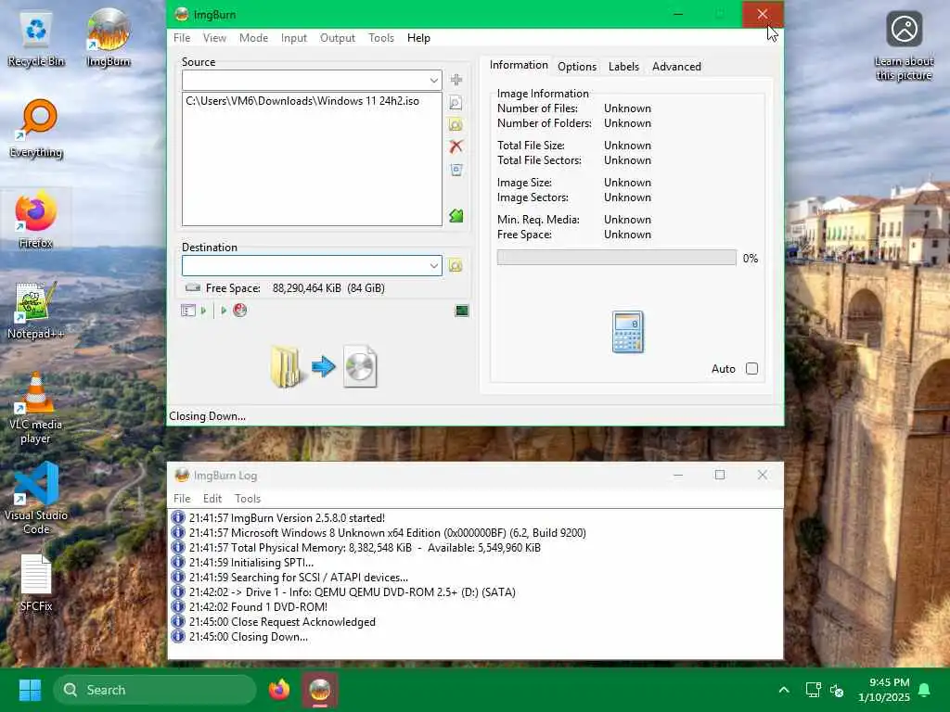950x712 pixels.
Task: Click the grey plus add-to-source-list icon
Action: (456, 80)
